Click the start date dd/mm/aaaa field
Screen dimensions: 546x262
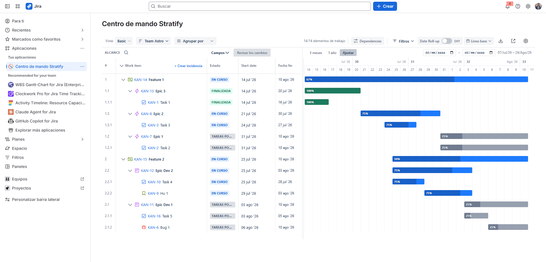pyautogui.click(x=439, y=53)
